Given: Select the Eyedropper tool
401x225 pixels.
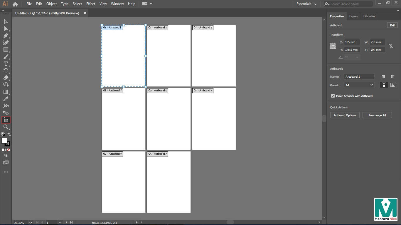Looking at the screenshot, I should coord(6,99).
